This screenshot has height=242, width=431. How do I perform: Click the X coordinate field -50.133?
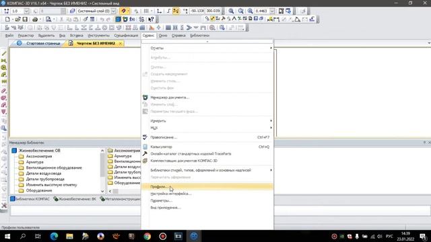[x=197, y=11]
